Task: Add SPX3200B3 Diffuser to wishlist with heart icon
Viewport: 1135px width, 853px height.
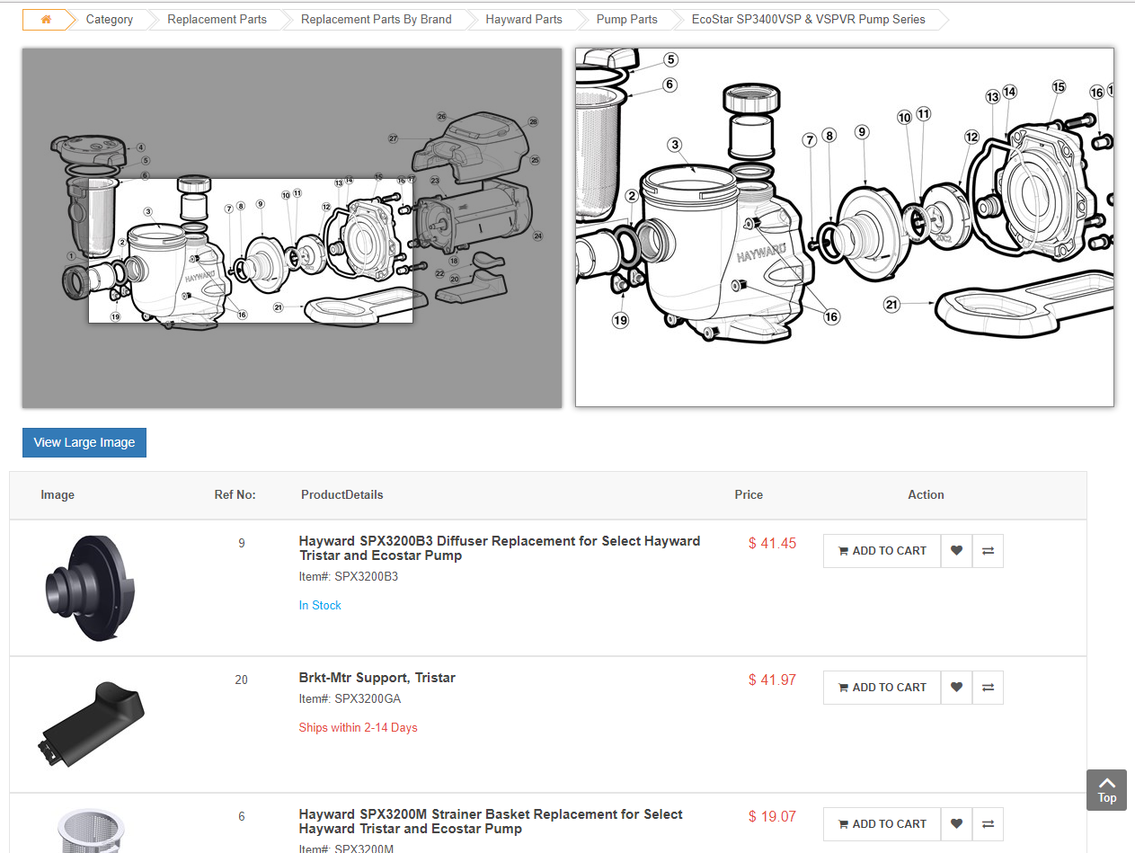Action: coord(956,551)
